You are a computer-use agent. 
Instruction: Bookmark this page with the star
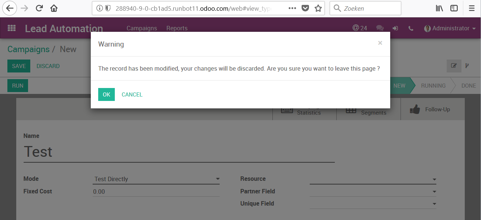318,8
